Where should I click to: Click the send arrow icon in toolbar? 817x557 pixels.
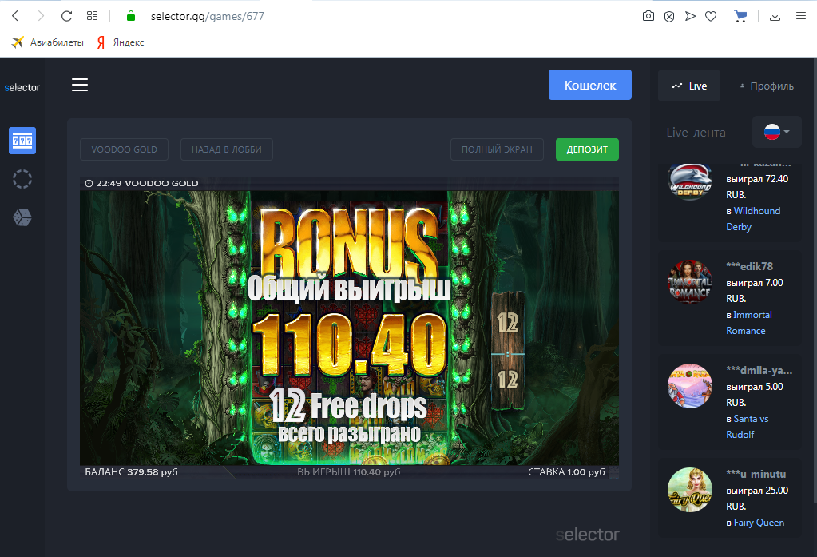pos(690,16)
